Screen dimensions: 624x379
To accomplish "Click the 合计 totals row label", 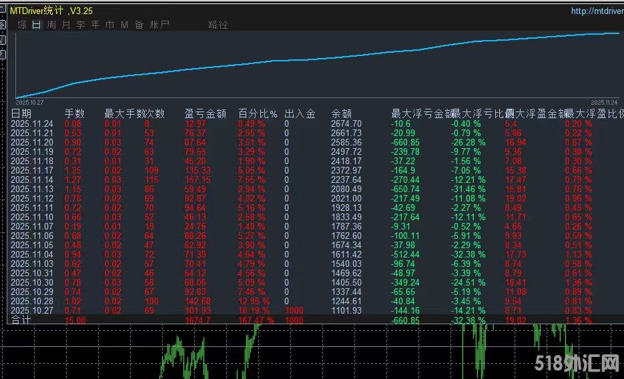I will (x=21, y=320).
